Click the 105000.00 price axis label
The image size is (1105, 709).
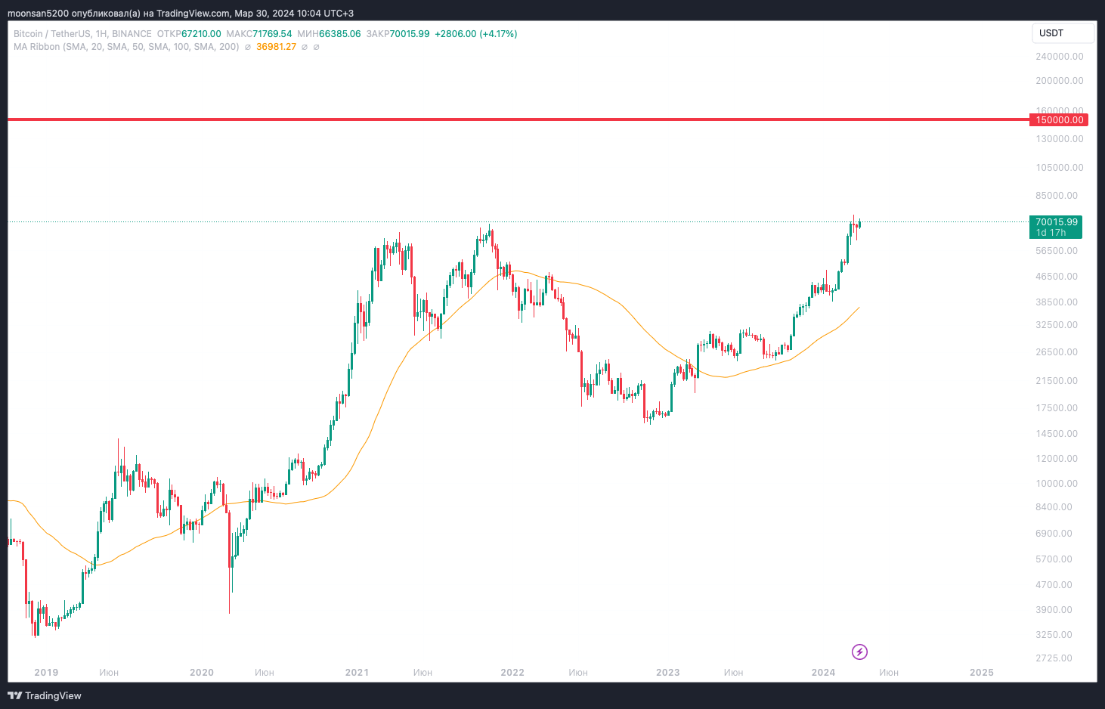tap(1060, 168)
